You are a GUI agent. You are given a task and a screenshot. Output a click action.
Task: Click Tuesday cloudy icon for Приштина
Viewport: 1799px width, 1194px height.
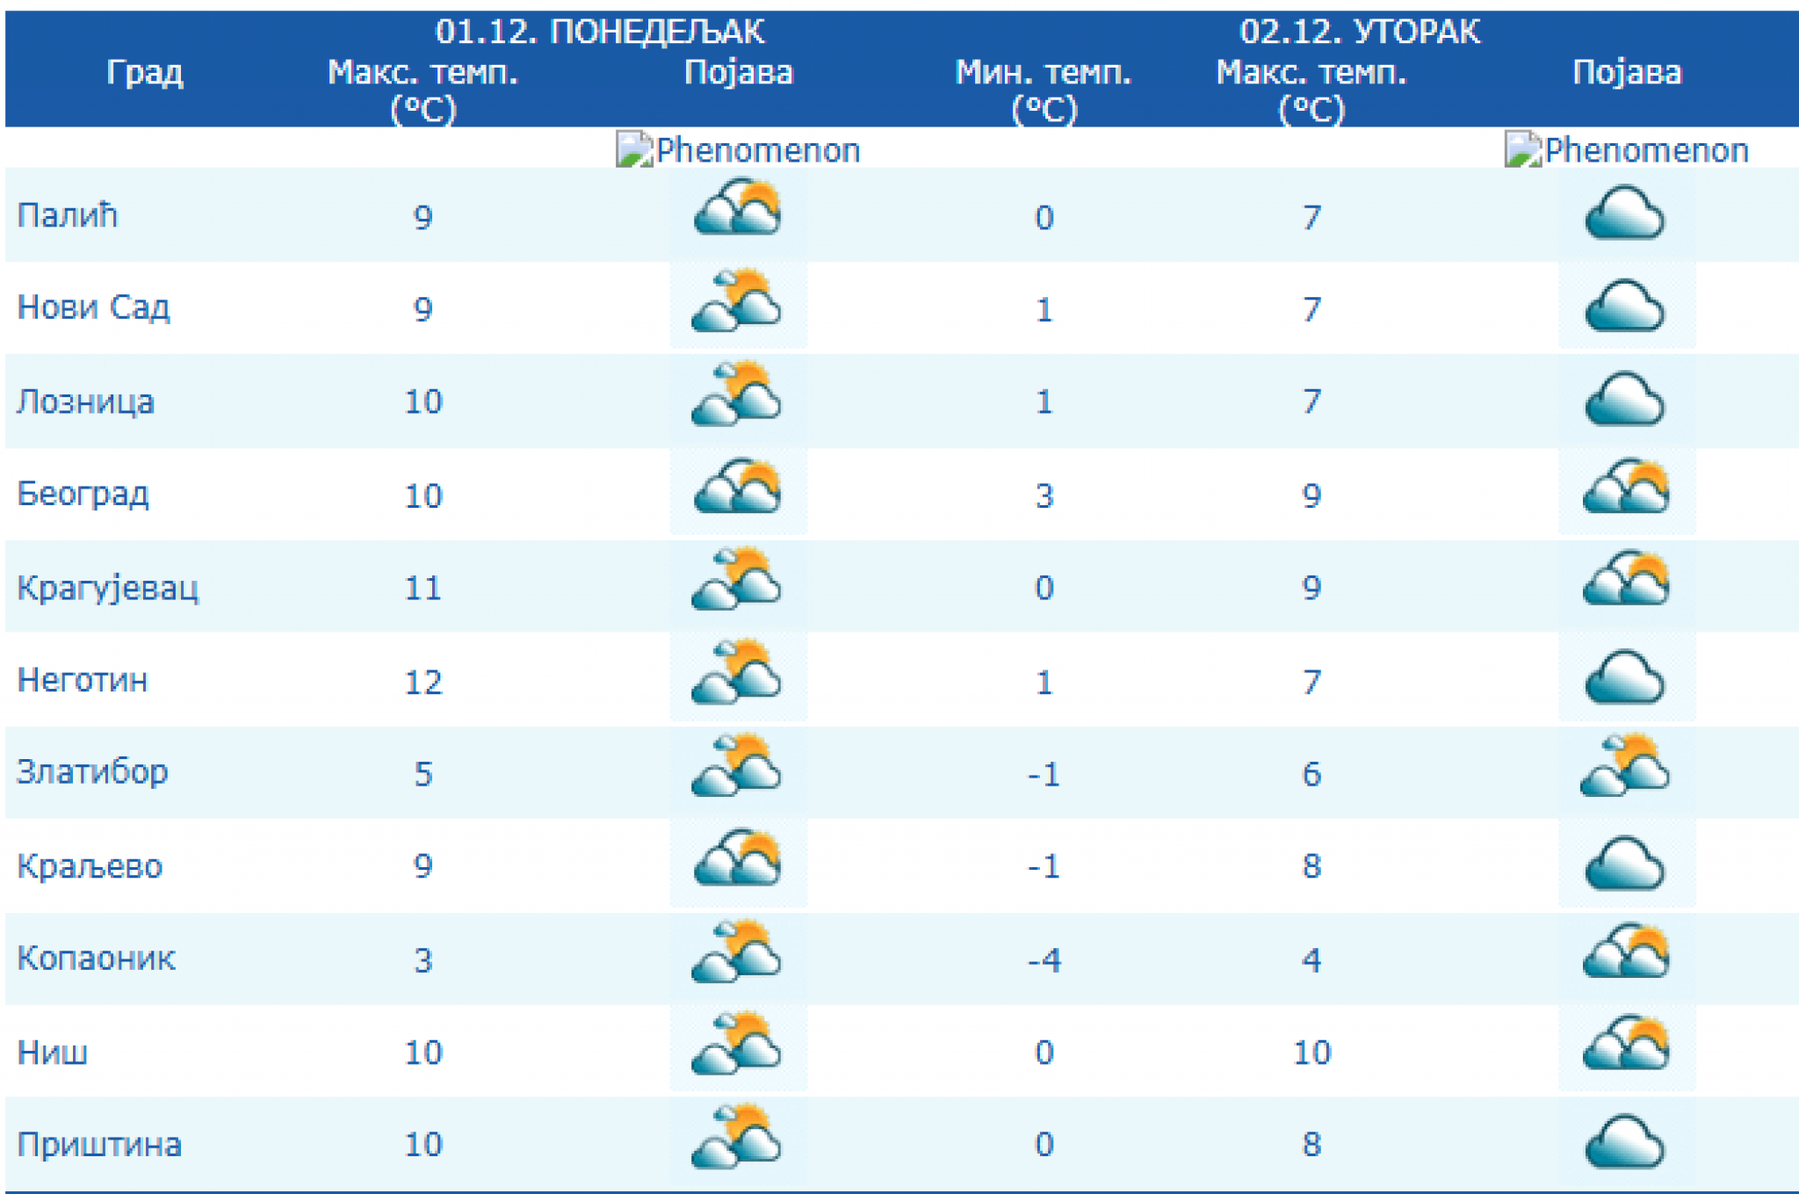coord(1625,1143)
